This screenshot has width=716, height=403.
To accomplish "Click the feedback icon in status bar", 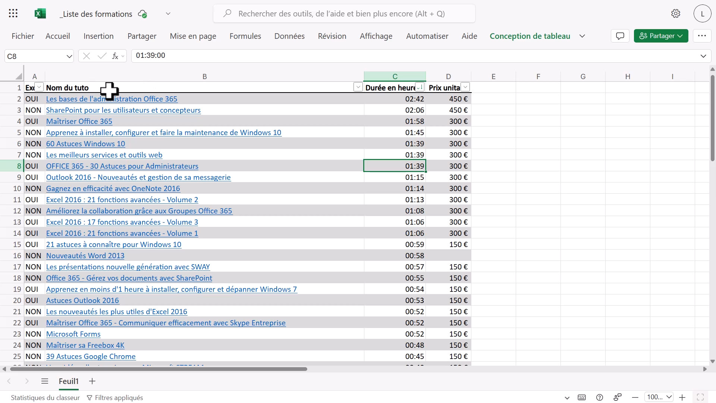I will coord(618,397).
